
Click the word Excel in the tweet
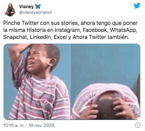pyautogui.click(x=60, y=37)
